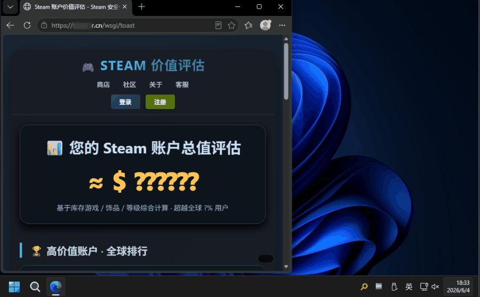Open the browser profile avatar
The width and height of the screenshot is (480, 297).
point(266,26)
